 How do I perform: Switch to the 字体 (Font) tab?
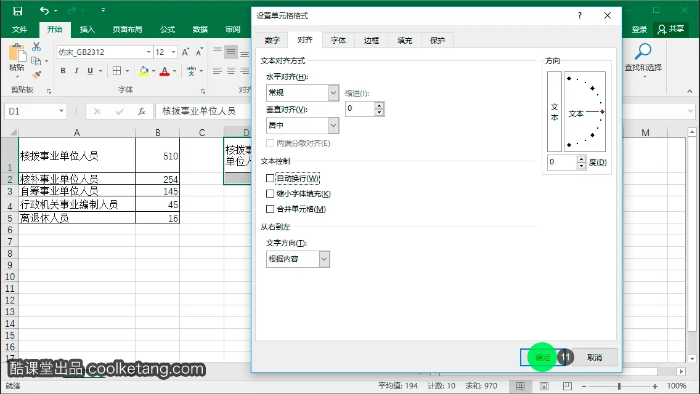click(338, 40)
